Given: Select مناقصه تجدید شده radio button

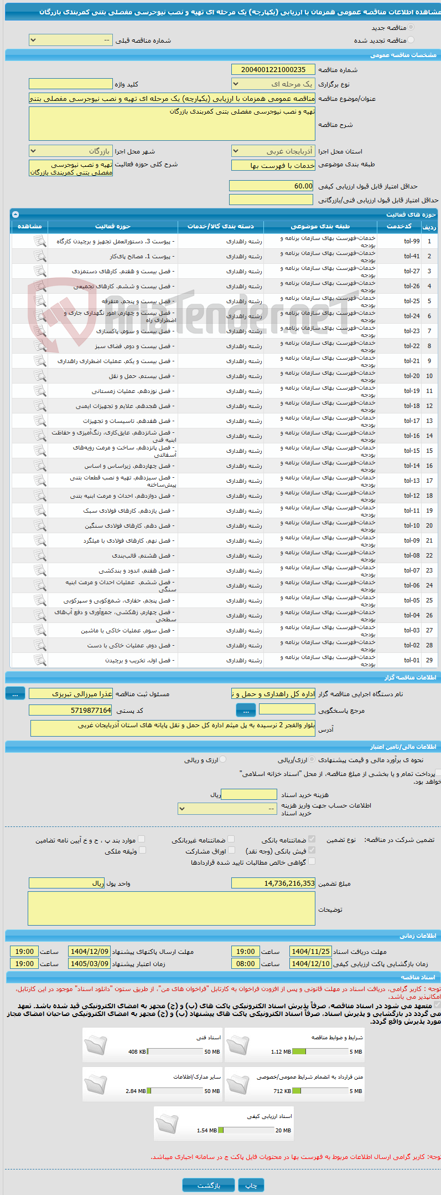Looking at the screenshot, I should tap(411, 40).
